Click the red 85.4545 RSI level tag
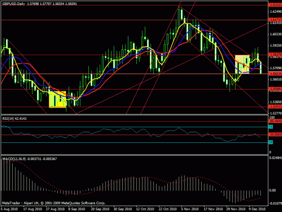 point(275,121)
